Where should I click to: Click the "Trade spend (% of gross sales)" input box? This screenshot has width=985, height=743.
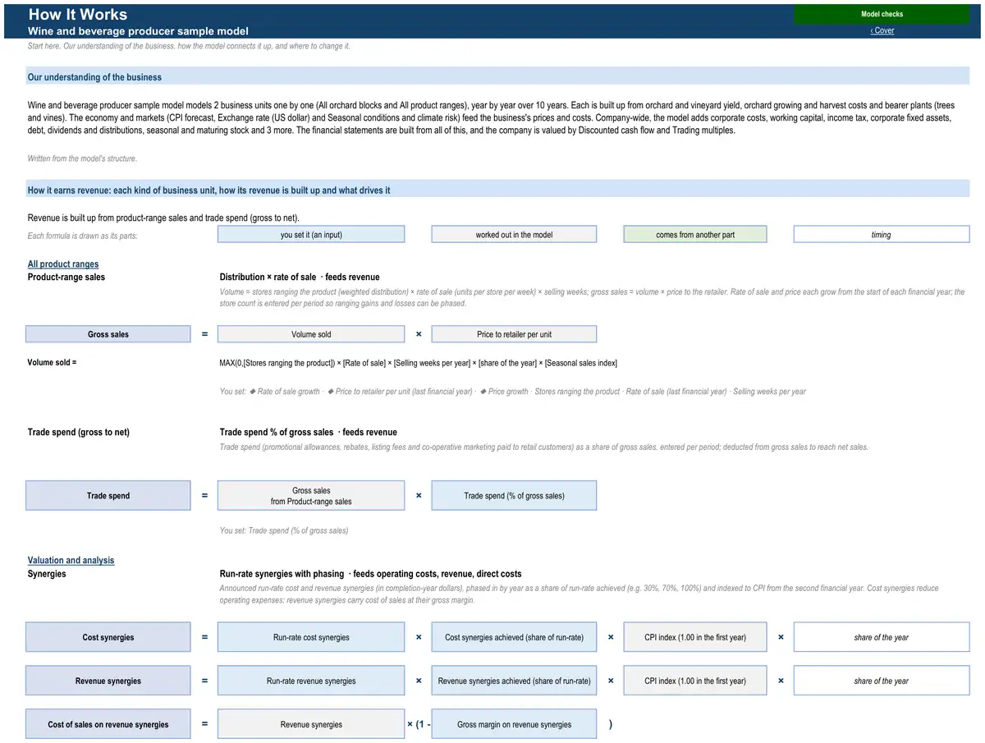[x=514, y=496]
